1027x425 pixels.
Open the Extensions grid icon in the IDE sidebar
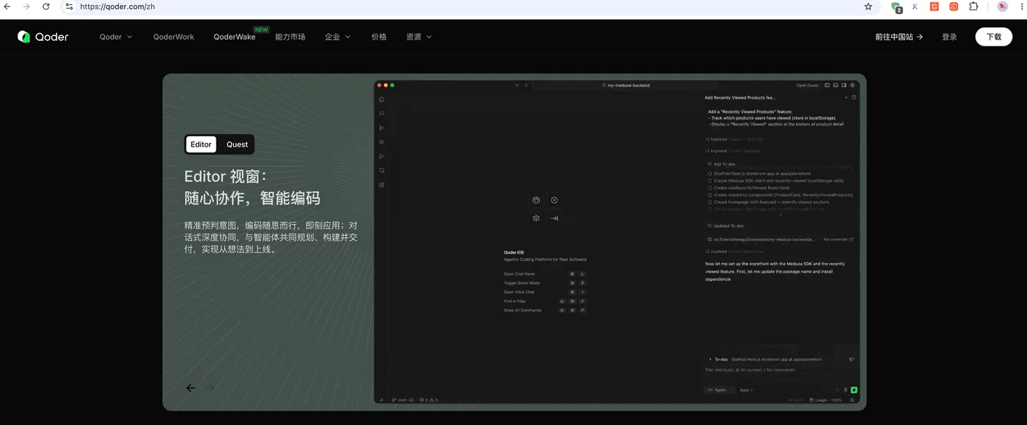381,185
